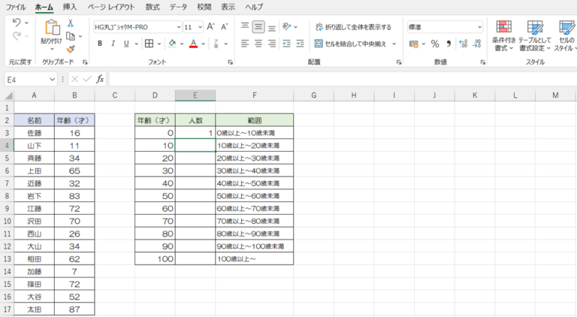Click the undo arrow icon
This screenshot has height=317, width=577.
pos(17,23)
